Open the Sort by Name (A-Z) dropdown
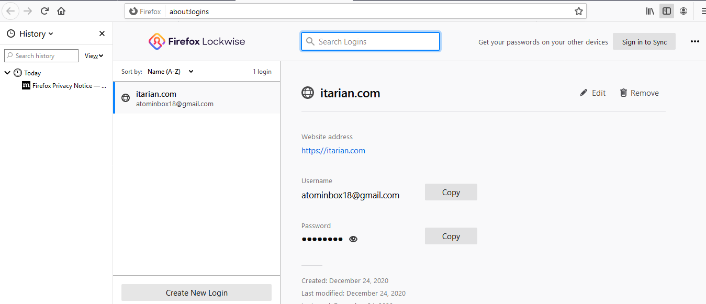This screenshot has height=304, width=706. coord(170,72)
